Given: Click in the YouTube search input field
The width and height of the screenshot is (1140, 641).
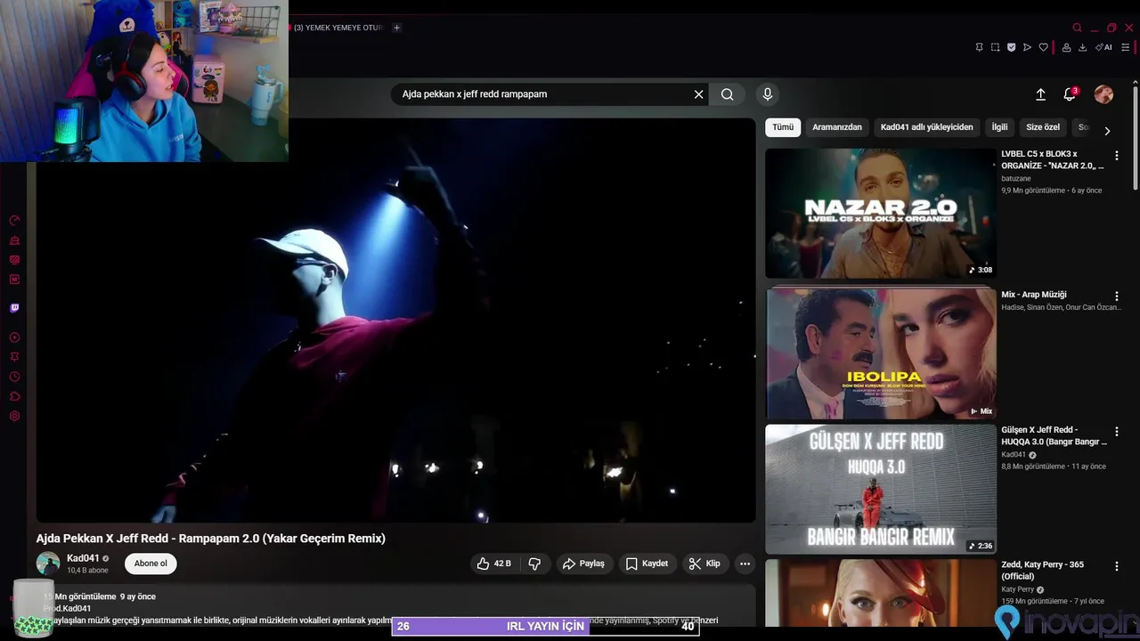Looking at the screenshot, I should 543,94.
